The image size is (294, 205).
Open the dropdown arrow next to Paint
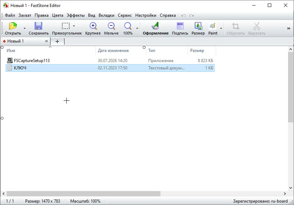coord(221,29)
